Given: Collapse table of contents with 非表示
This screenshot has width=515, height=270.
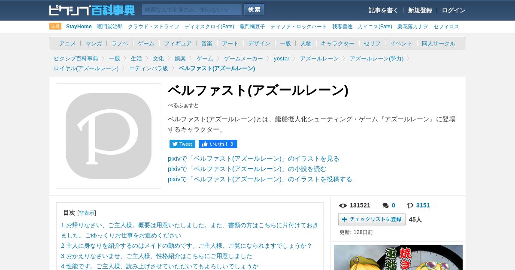Looking at the screenshot, I should (x=87, y=213).
